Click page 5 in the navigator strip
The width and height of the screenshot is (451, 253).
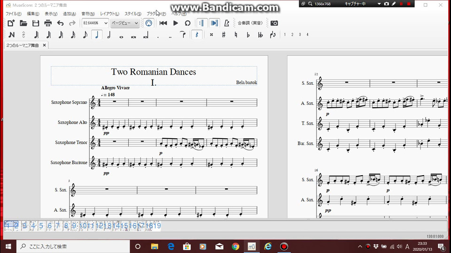tap(41, 226)
